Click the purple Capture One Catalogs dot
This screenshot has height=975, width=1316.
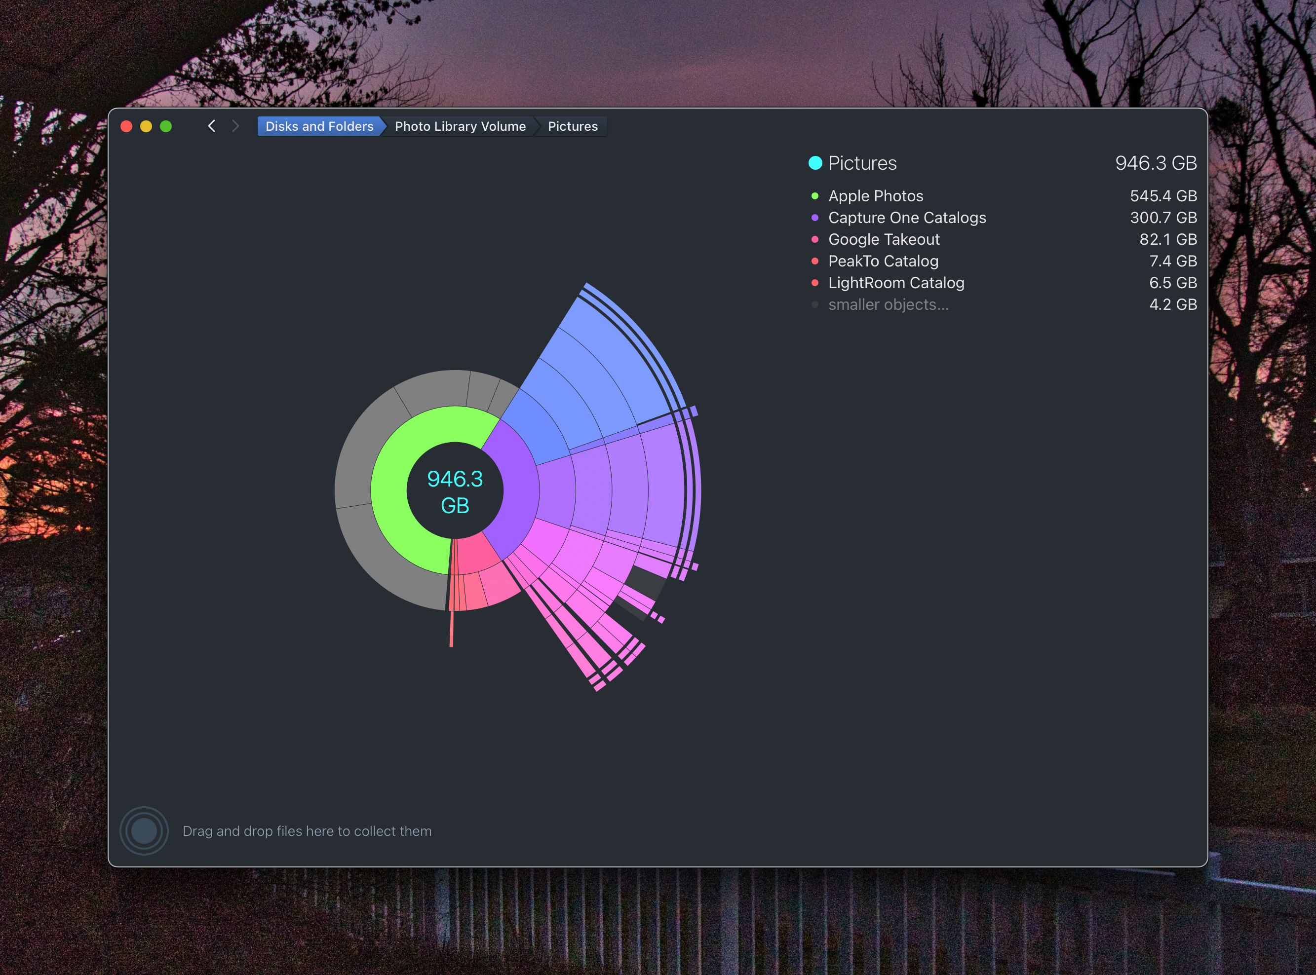pyautogui.click(x=815, y=218)
